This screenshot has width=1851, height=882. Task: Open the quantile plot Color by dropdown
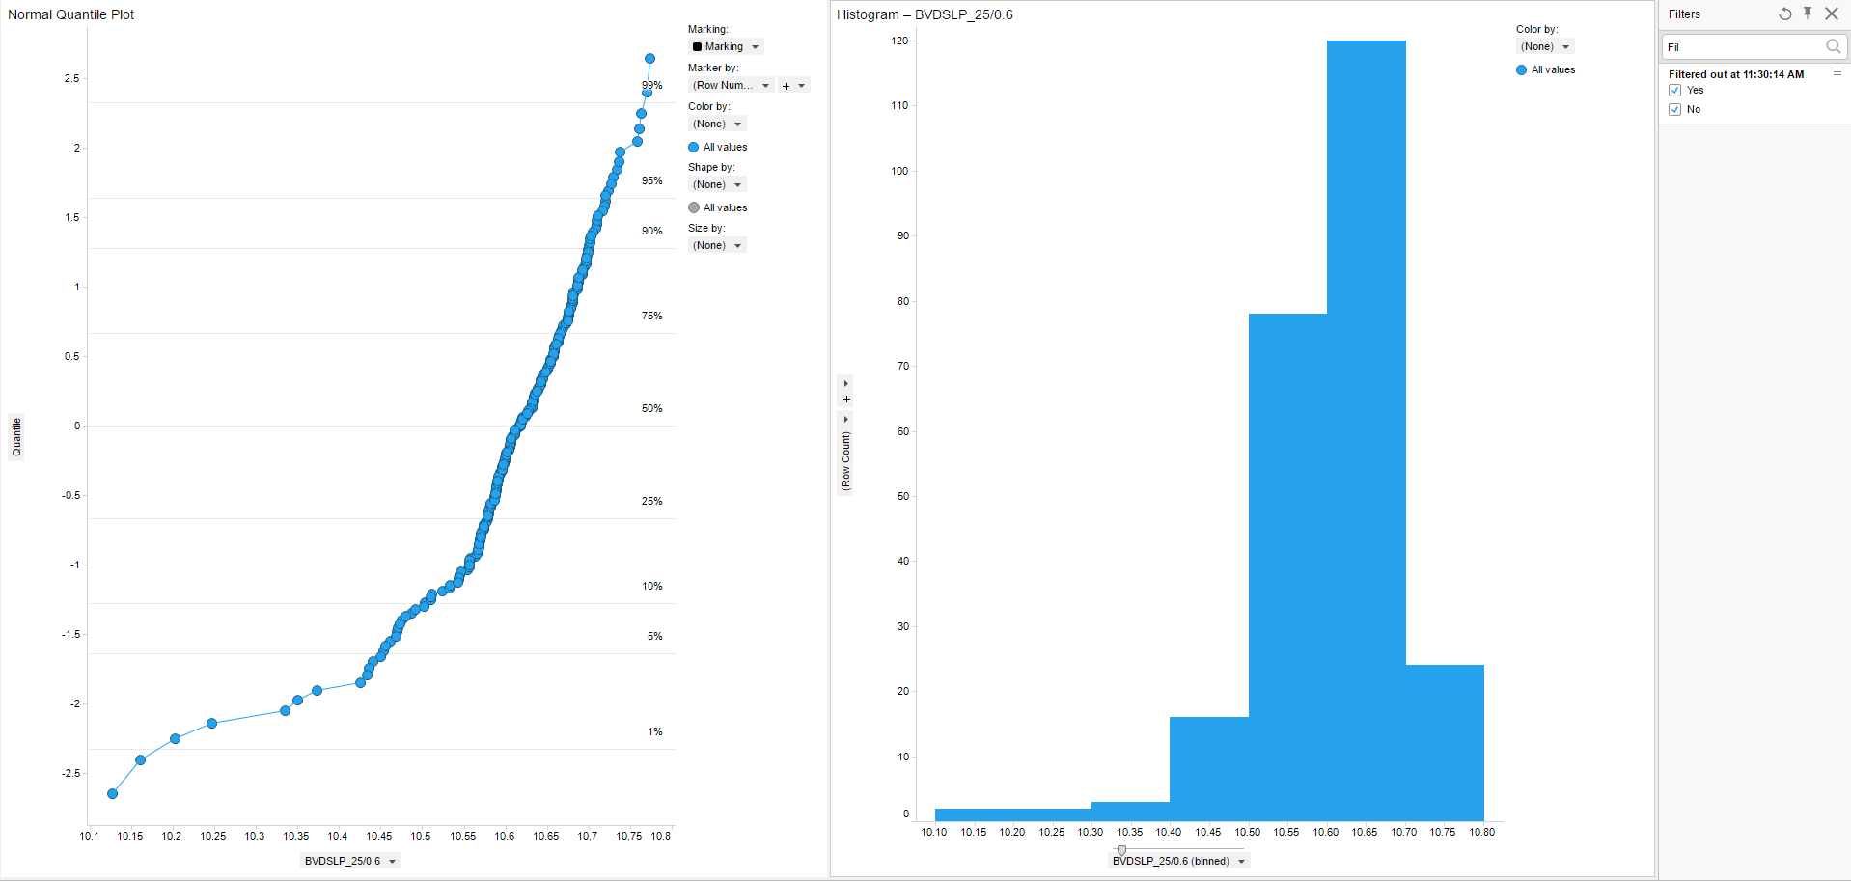[717, 124]
